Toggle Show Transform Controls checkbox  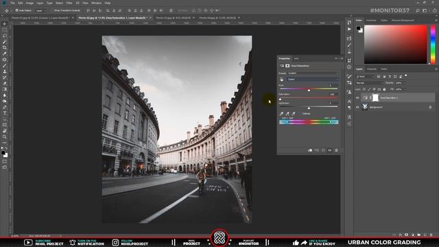pos(52,10)
